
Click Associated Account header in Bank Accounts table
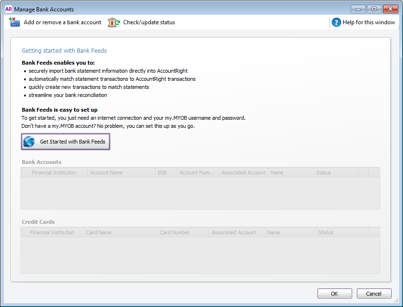tap(243, 173)
